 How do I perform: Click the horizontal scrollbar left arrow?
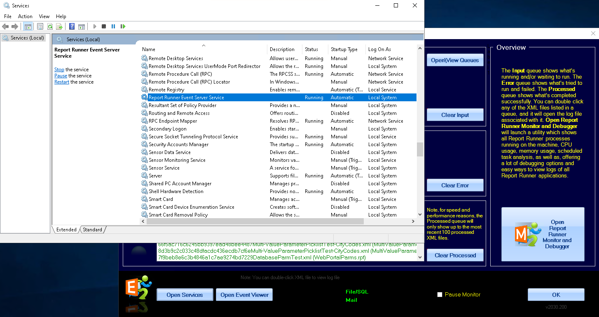143,221
